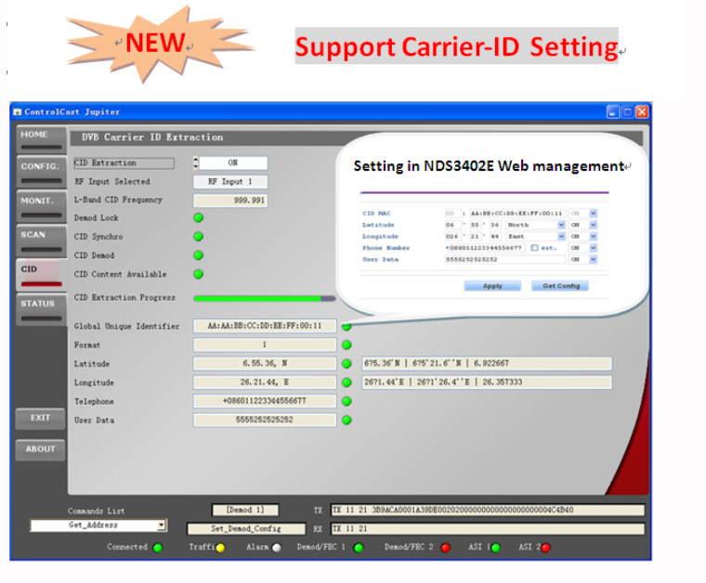706x583 pixels.
Task: Click the Demod Lock green indicator
Action: (x=198, y=218)
